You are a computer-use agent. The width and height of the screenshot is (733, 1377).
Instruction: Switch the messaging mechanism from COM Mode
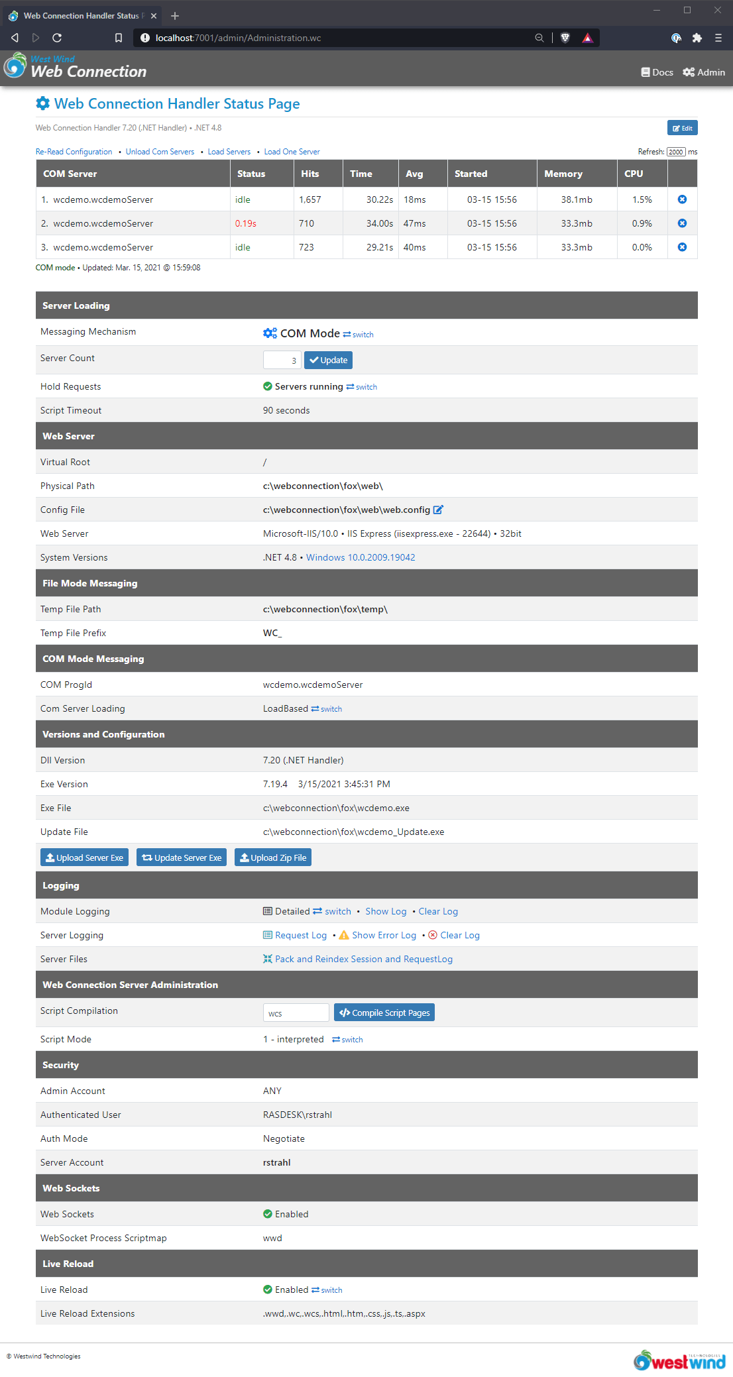pos(359,335)
